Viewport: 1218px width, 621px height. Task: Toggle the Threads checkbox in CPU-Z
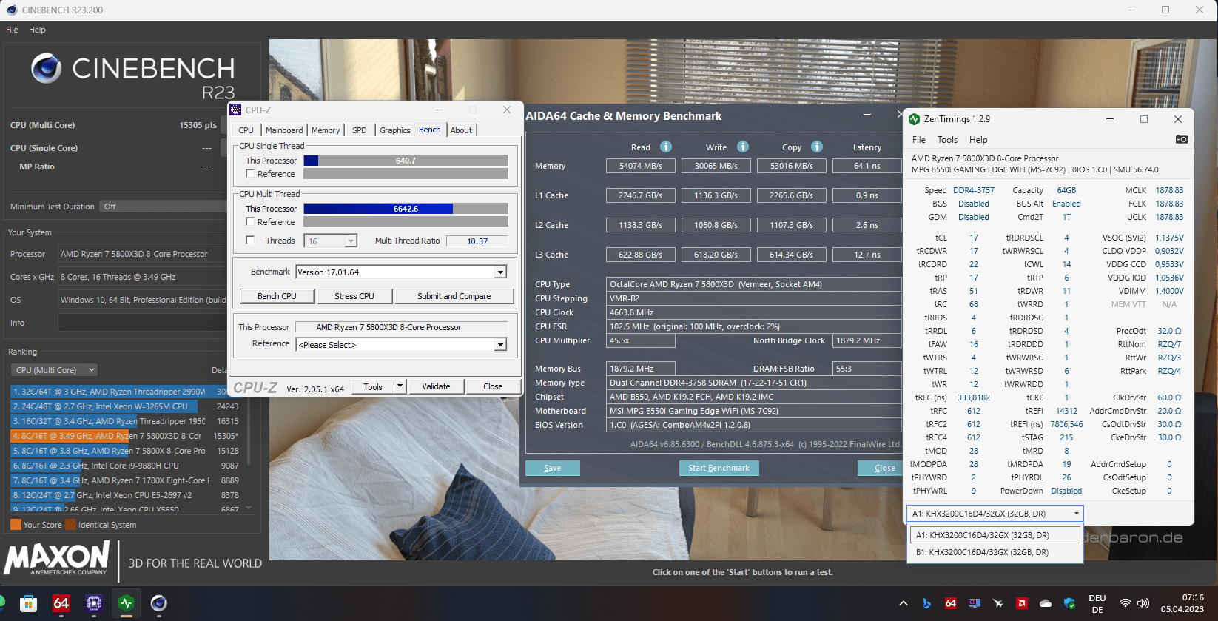click(x=250, y=240)
